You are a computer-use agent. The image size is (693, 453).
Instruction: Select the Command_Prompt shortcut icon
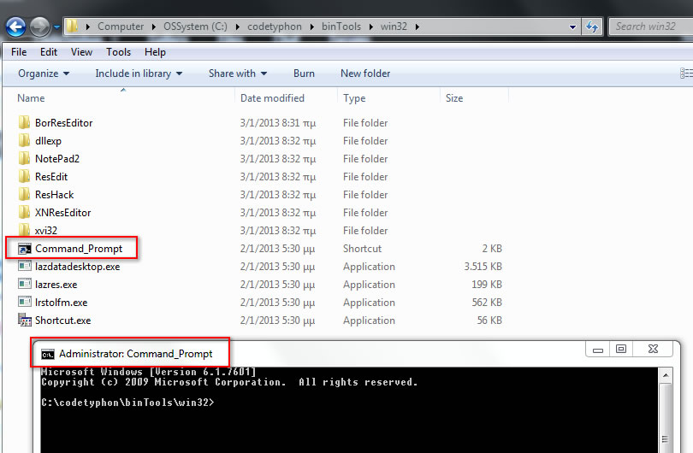pyautogui.click(x=25, y=249)
